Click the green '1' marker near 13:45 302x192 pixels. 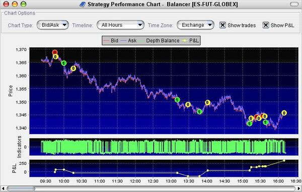coord(199,111)
